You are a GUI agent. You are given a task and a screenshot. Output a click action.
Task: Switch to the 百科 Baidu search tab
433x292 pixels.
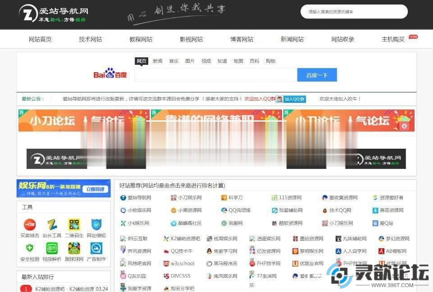(x=254, y=61)
